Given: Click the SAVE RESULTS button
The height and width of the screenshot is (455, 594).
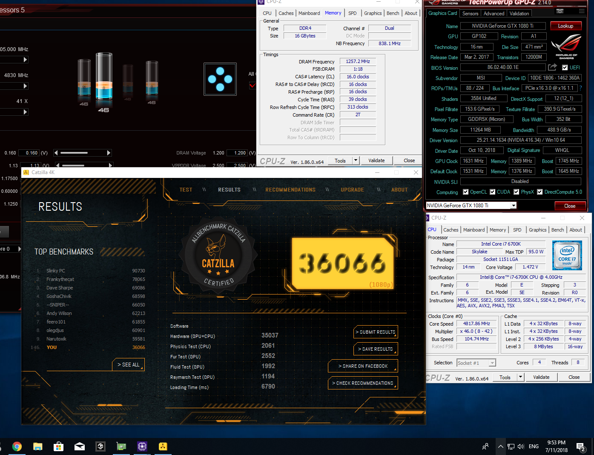Looking at the screenshot, I should click(376, 349).
